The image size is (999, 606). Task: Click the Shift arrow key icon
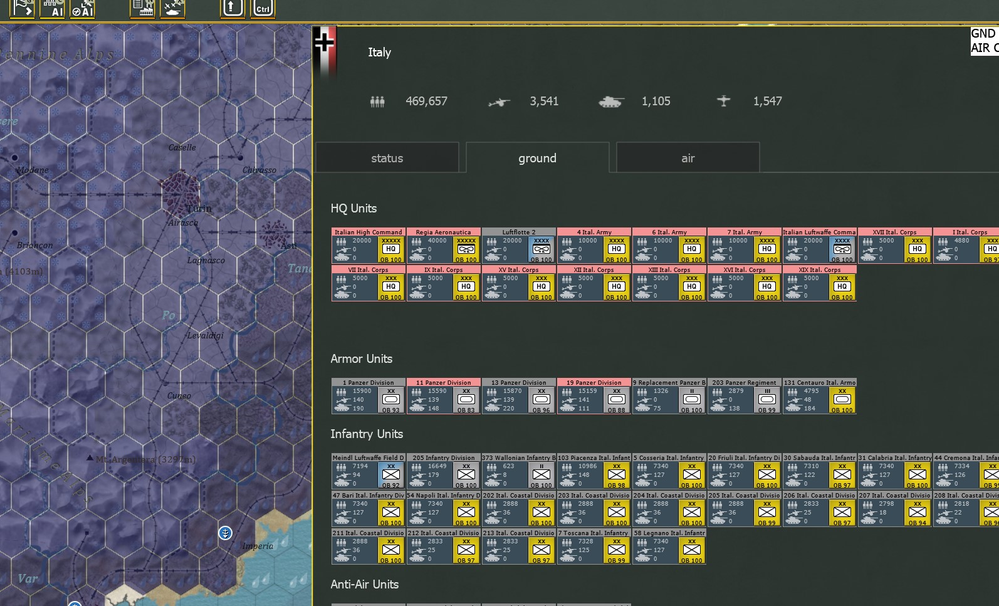(x=232, y=8)
